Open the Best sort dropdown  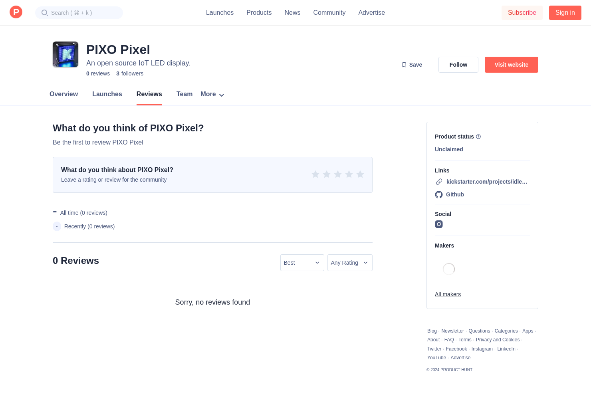pyautogui.click(x=302, y=263)
